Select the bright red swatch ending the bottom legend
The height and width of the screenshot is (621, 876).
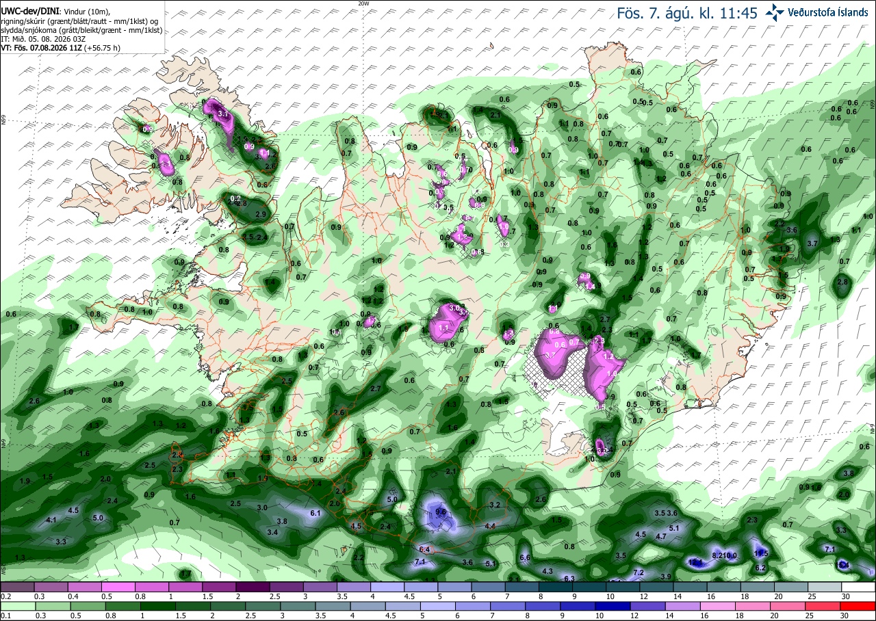click(859, 606)
